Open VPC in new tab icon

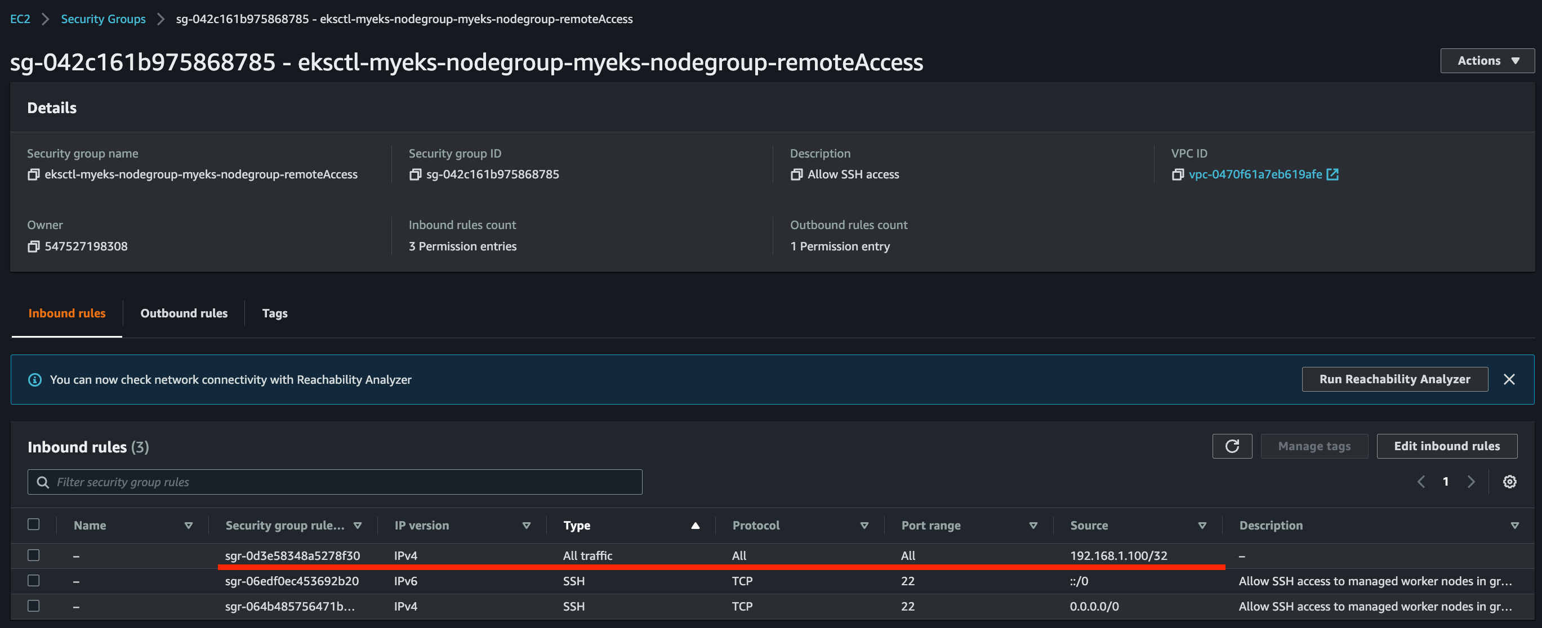click(1332, 174)
